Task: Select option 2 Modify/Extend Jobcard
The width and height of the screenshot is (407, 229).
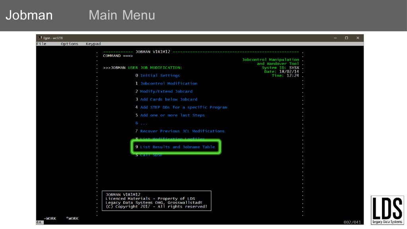Action: [164, 91]
